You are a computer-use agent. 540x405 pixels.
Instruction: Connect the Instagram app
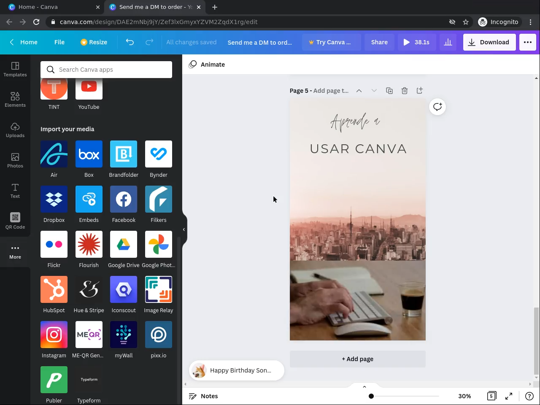click(54, 335)
